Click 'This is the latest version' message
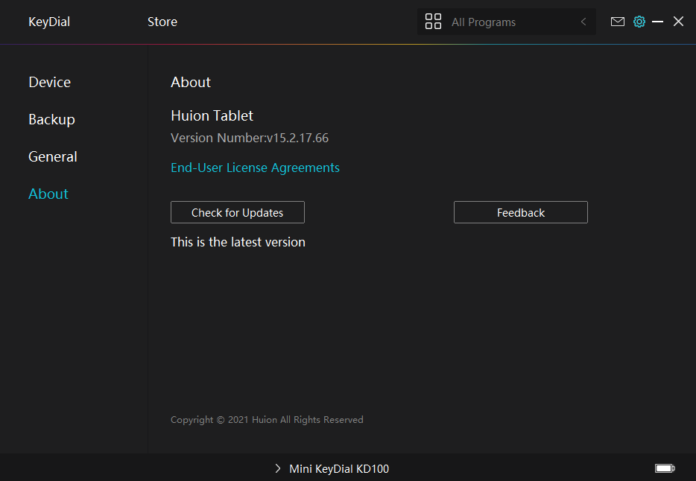 point(238,242)
